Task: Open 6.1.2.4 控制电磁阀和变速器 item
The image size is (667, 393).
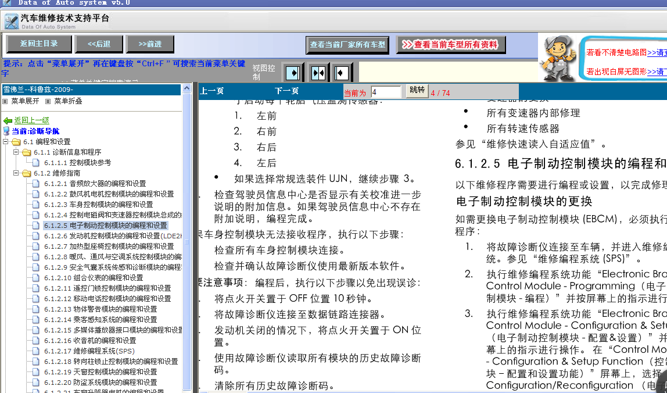Action: pyautogui.click(x=113, y=215)
